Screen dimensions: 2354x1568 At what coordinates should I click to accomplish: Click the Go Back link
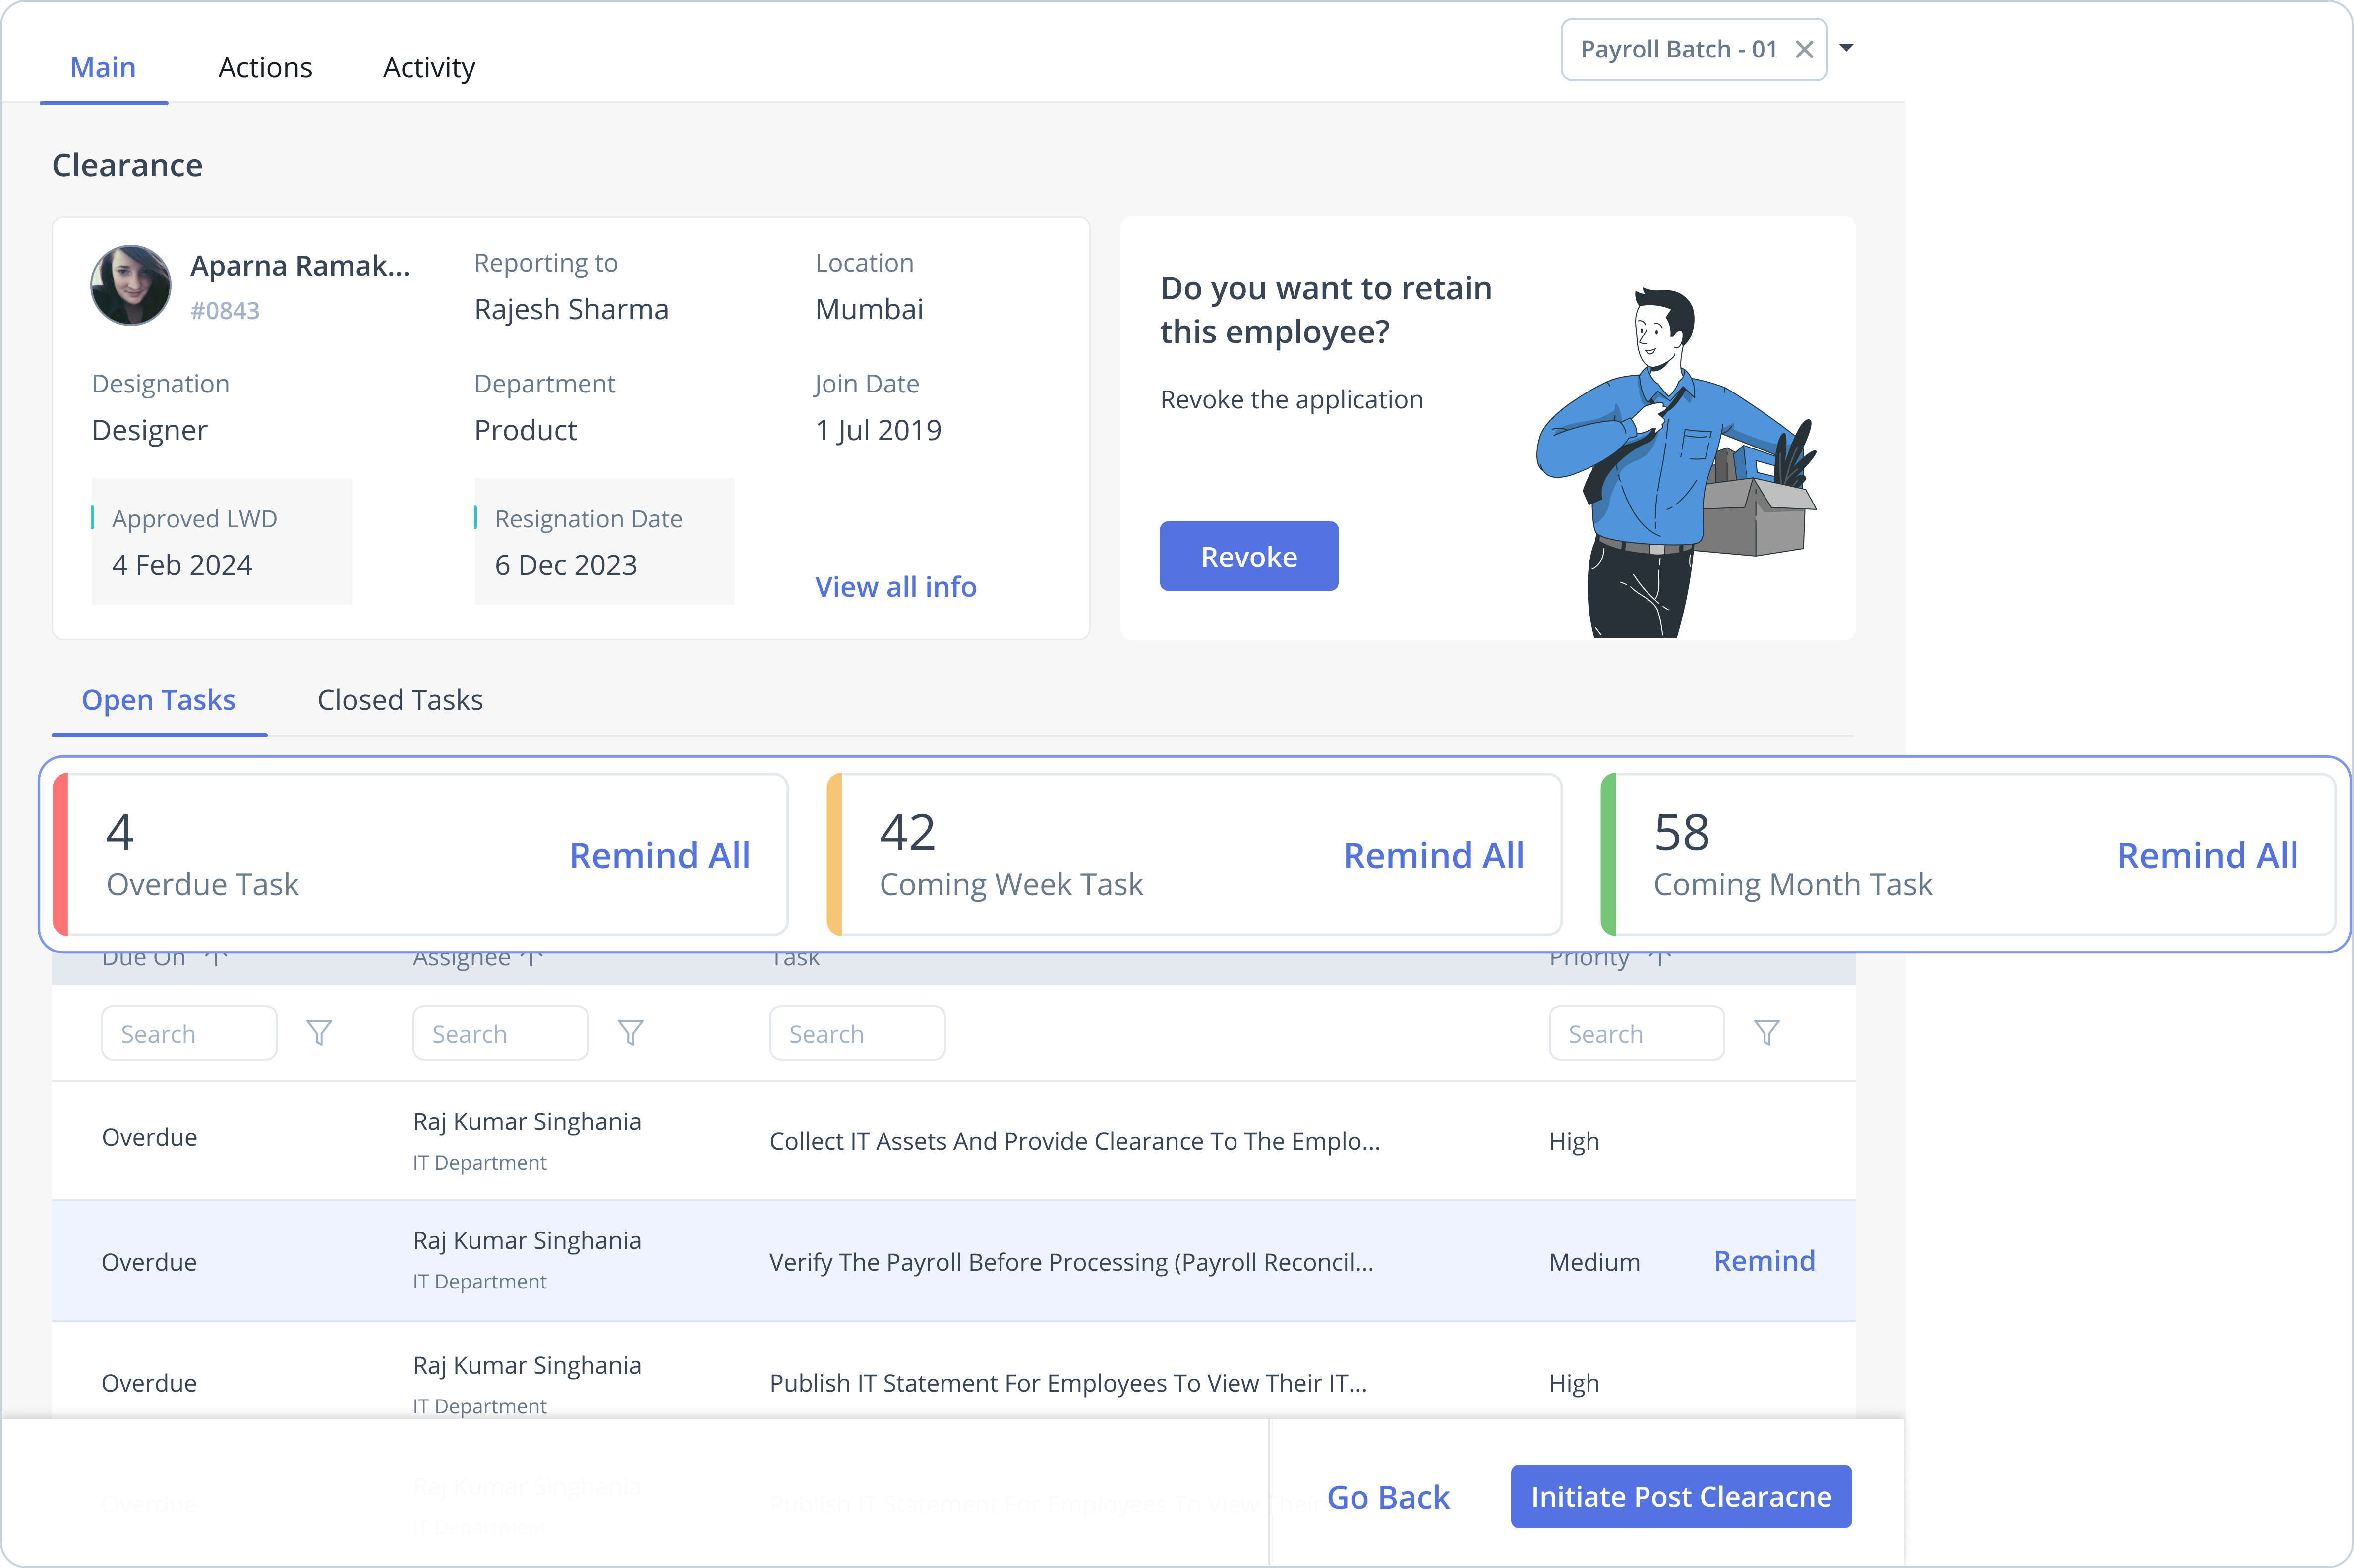(1388, 1497)
